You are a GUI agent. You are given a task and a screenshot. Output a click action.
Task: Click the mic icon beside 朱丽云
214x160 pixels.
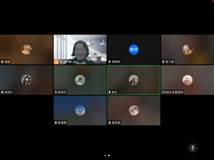[x=2, y=92]
